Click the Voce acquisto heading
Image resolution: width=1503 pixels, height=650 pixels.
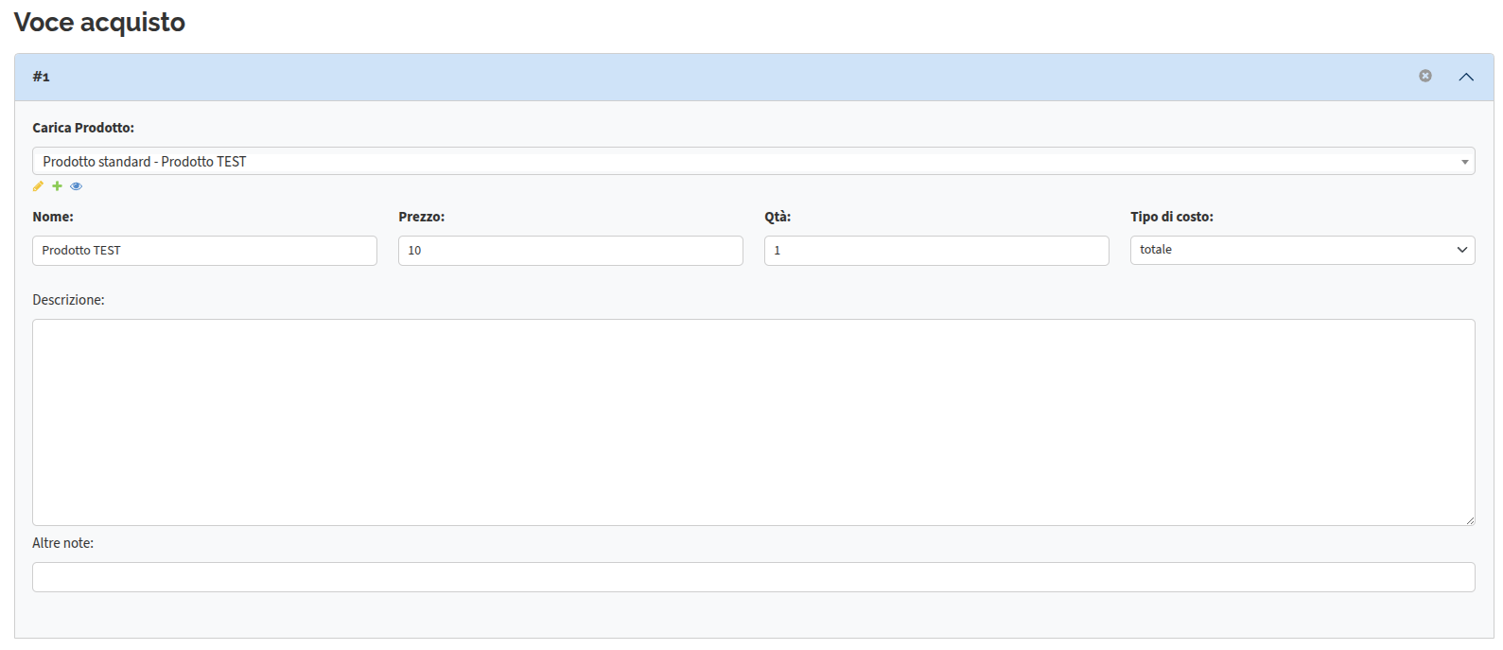99,22
